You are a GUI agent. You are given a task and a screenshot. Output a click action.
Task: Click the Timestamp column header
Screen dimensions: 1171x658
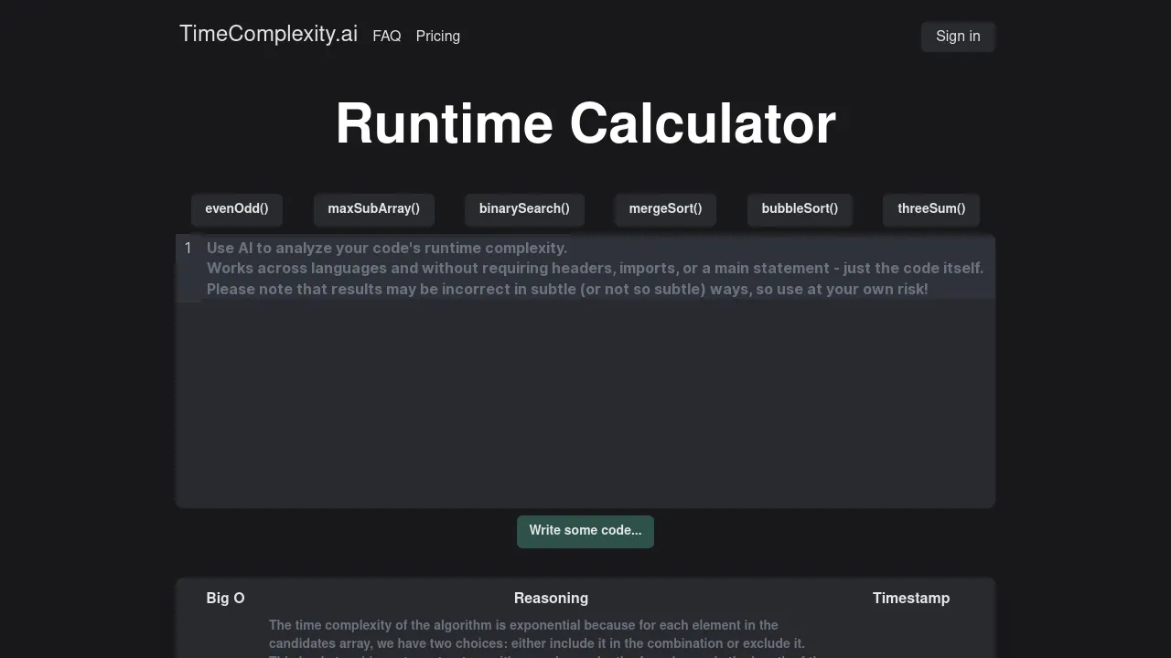pos(911,598)
